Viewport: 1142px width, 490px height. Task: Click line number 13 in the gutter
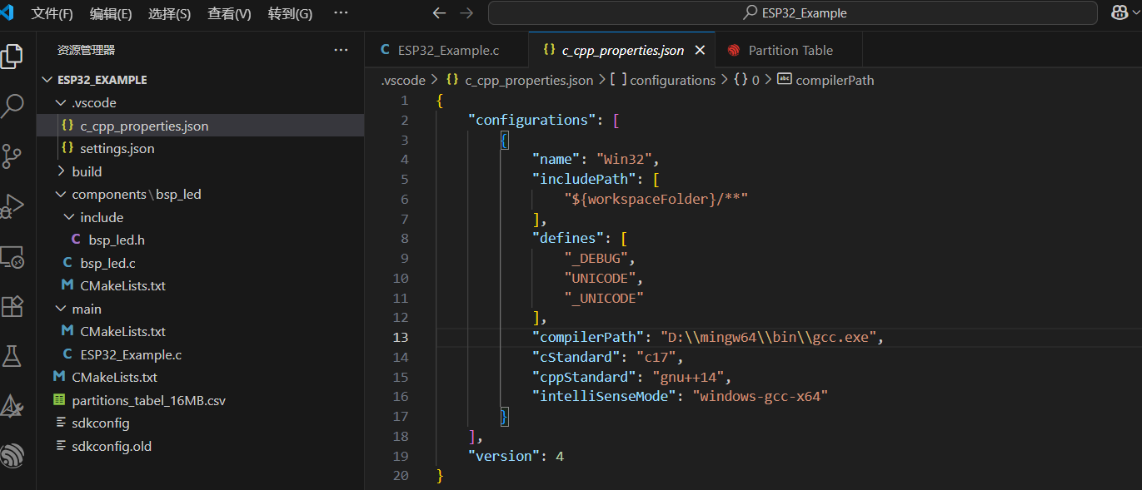(401, 337)
